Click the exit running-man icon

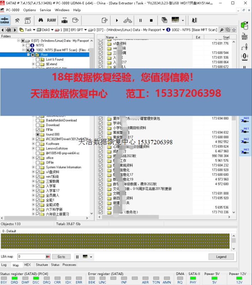pyautogui.click(x=194, y=20)
